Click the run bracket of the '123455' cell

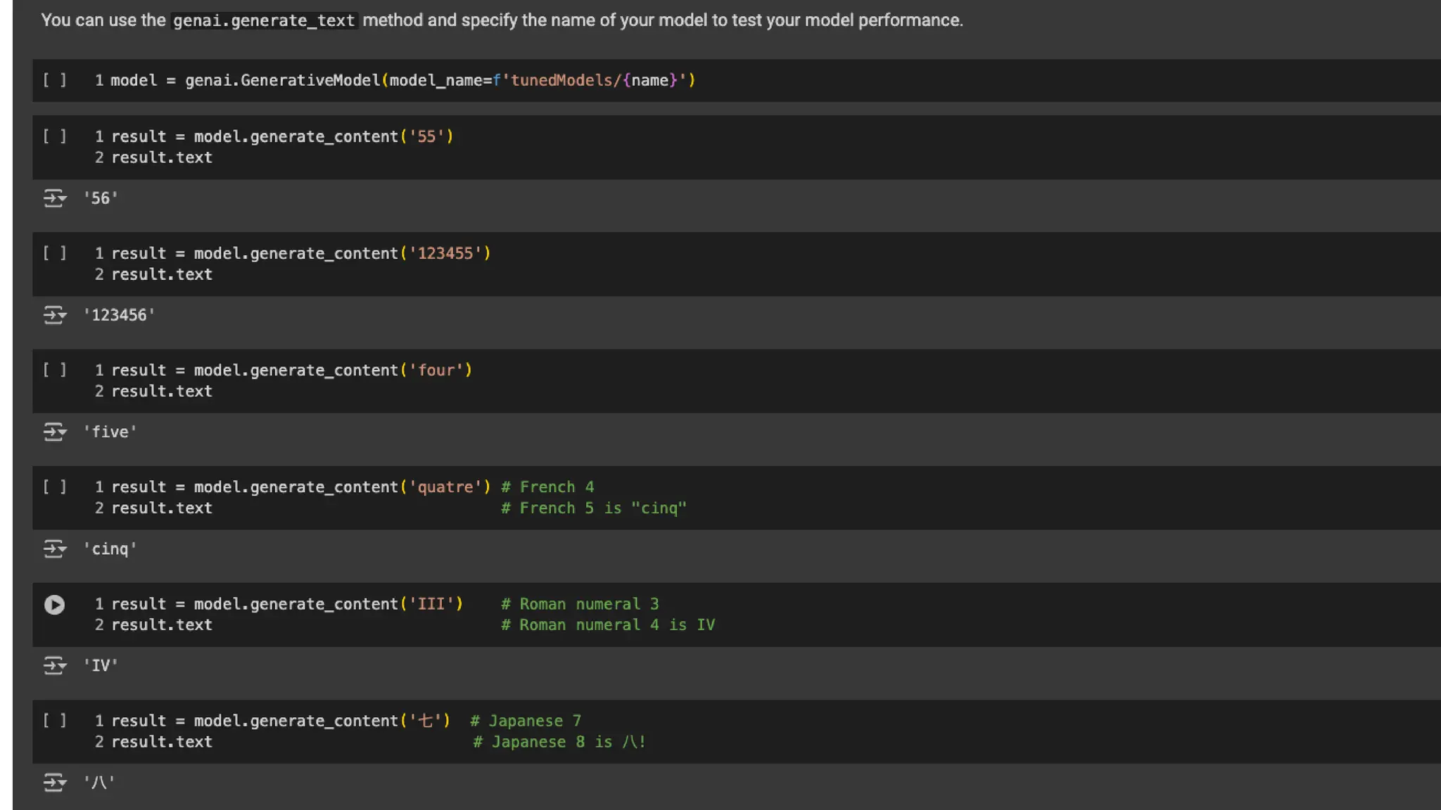54,253
